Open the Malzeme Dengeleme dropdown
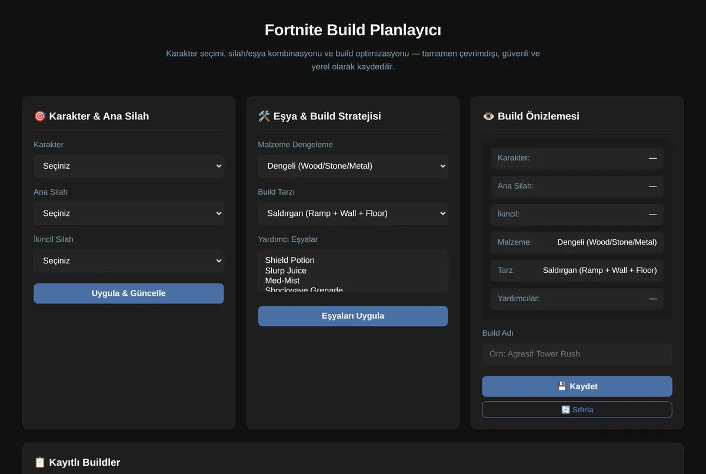Image resolution: width=706 pixels, height=474 pixels. pos(352,166)
